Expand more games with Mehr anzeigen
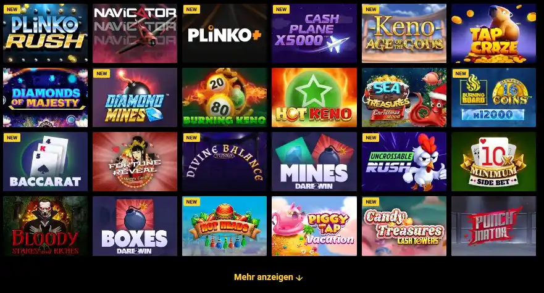The height and width of the screenshot is (293, 544). (x=268, y=277)
